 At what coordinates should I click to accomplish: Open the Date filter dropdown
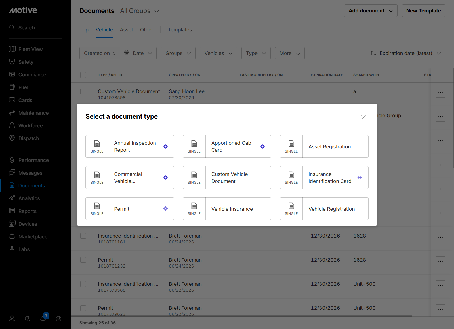click(138, 53)
